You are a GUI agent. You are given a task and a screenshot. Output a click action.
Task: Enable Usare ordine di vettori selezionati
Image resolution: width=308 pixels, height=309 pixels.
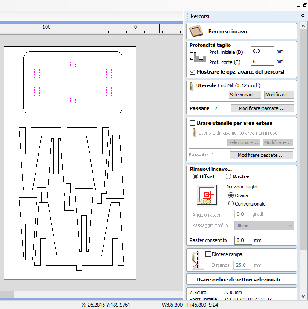[192, 280]
